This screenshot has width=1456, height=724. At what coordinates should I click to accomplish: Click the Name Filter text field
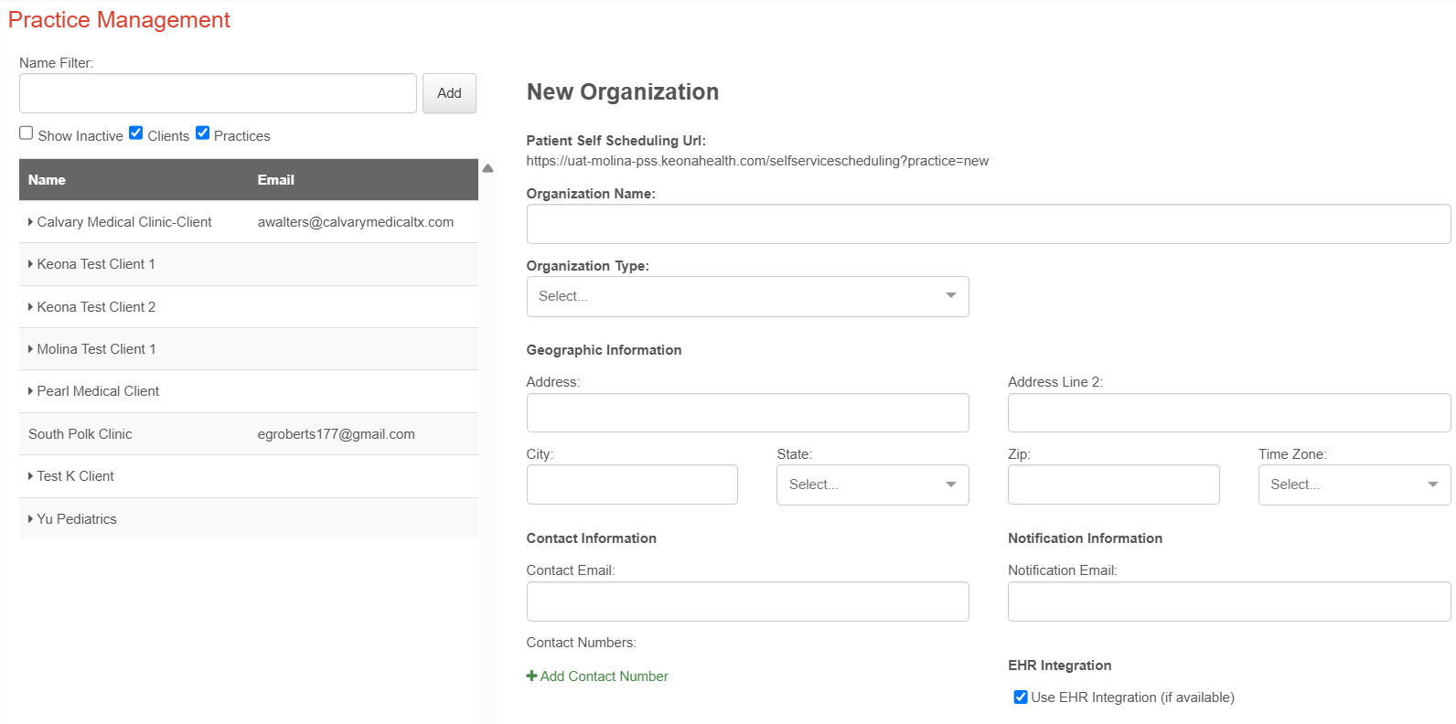[218, 93]
